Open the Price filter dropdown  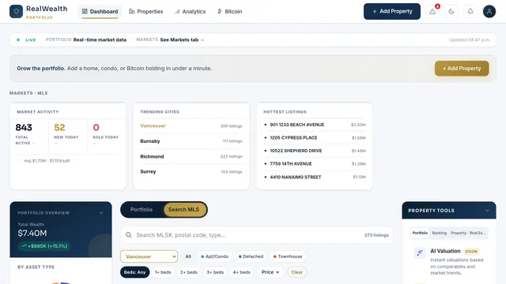[270, 272]
